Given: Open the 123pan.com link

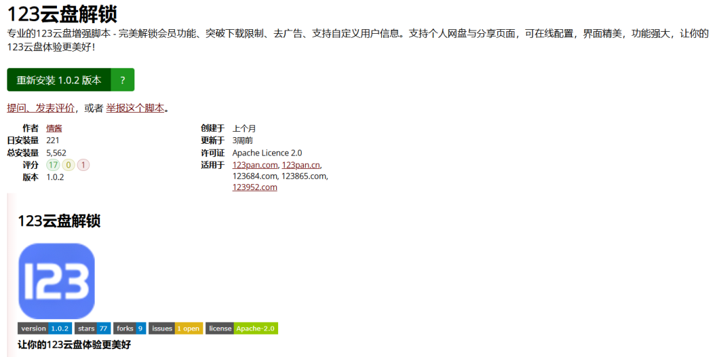Looking at the screenshot, I should (256, 165).
